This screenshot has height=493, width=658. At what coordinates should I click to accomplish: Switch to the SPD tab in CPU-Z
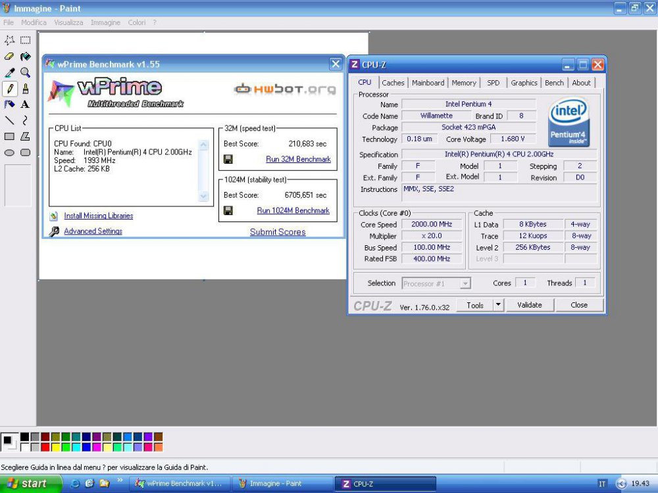tap(493, 82)
